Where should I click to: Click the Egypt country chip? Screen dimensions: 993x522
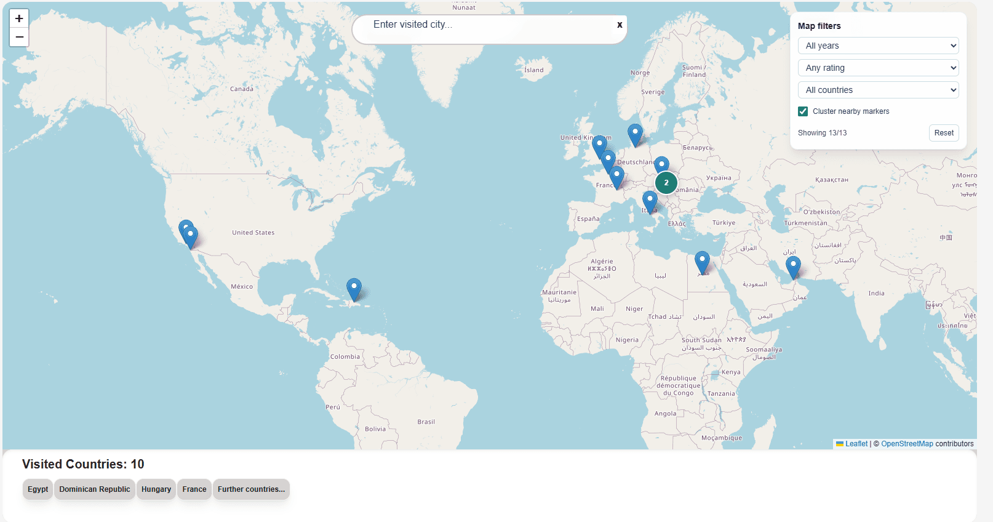(38, 489)
